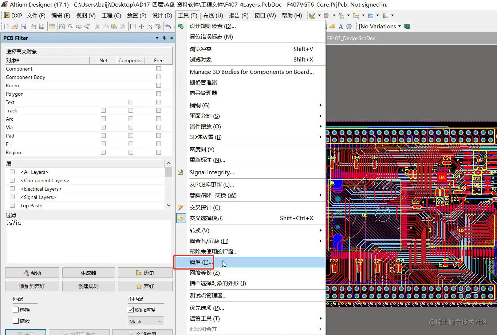Click the Cut scissors icon

point(97,27)
